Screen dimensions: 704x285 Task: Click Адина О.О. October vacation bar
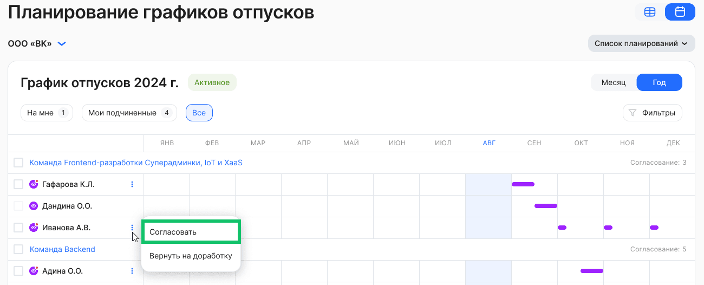pyautogui.click(x=592, y=271)
